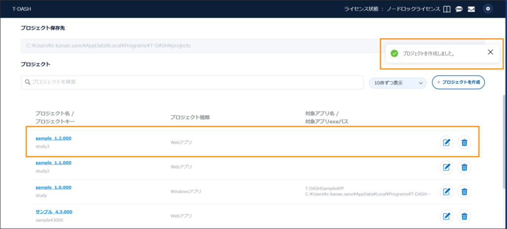Delete the sample_1.1.000 project
The width and height of the screenshot is (507, 229).
click(x=464, y=167)
